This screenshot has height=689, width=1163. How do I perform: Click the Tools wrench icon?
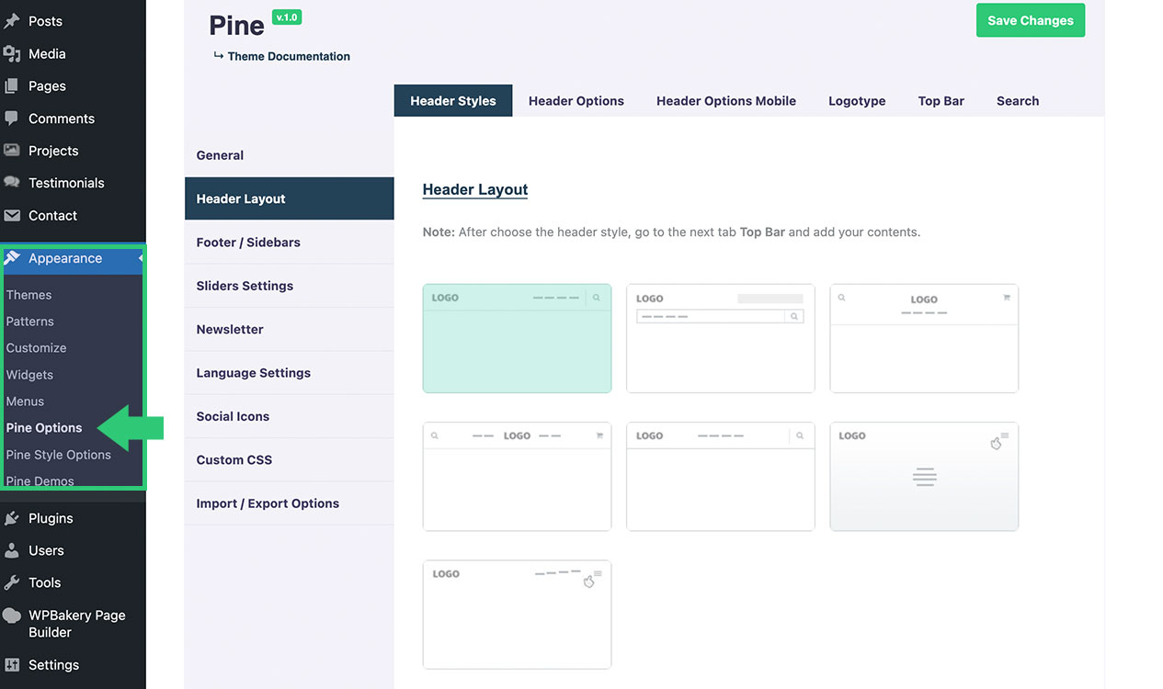12,582
